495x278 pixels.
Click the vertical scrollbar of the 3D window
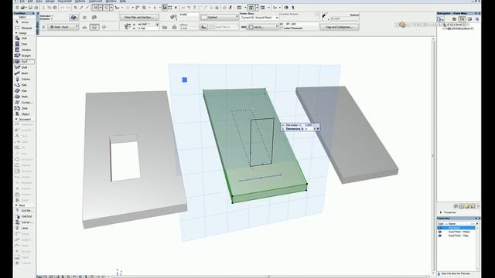click(433, 156)
